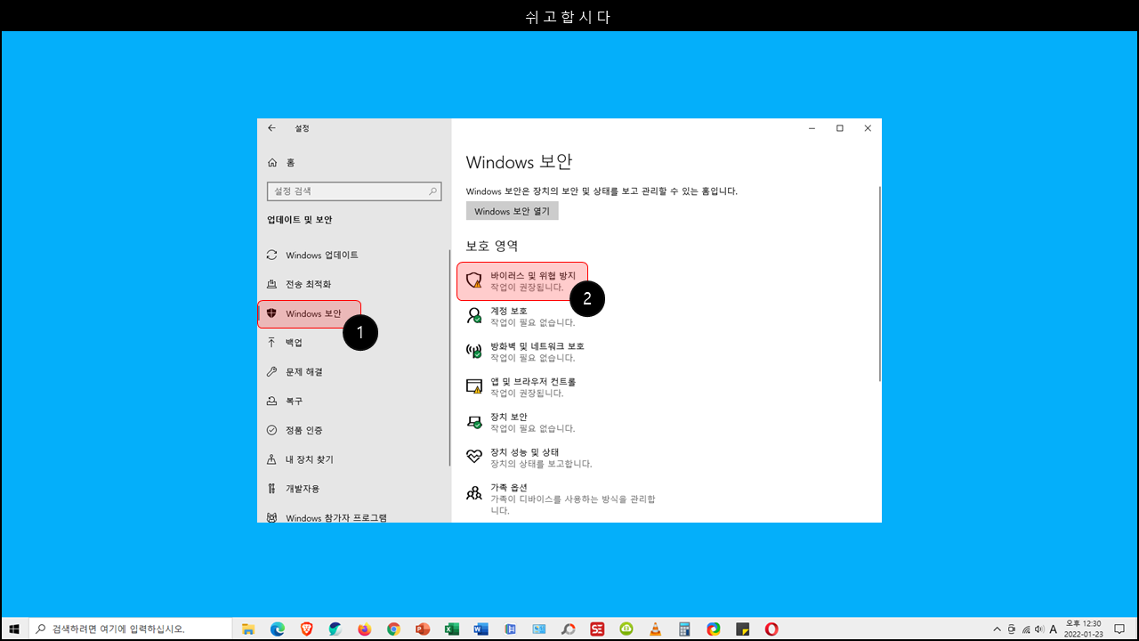1139x641 pixels.
Task: Show hidden system tray icons
Action: point(998,629)
